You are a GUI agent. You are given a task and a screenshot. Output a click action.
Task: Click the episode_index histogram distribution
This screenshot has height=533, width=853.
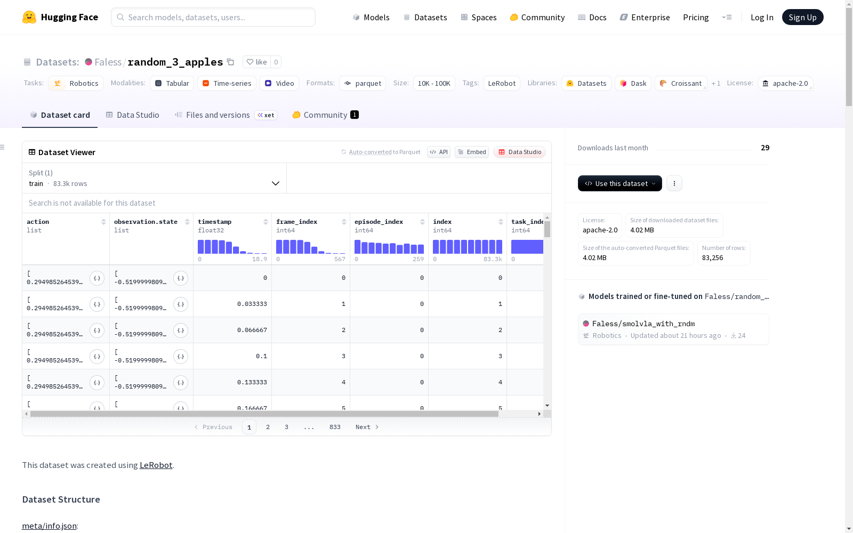[389, 247]
